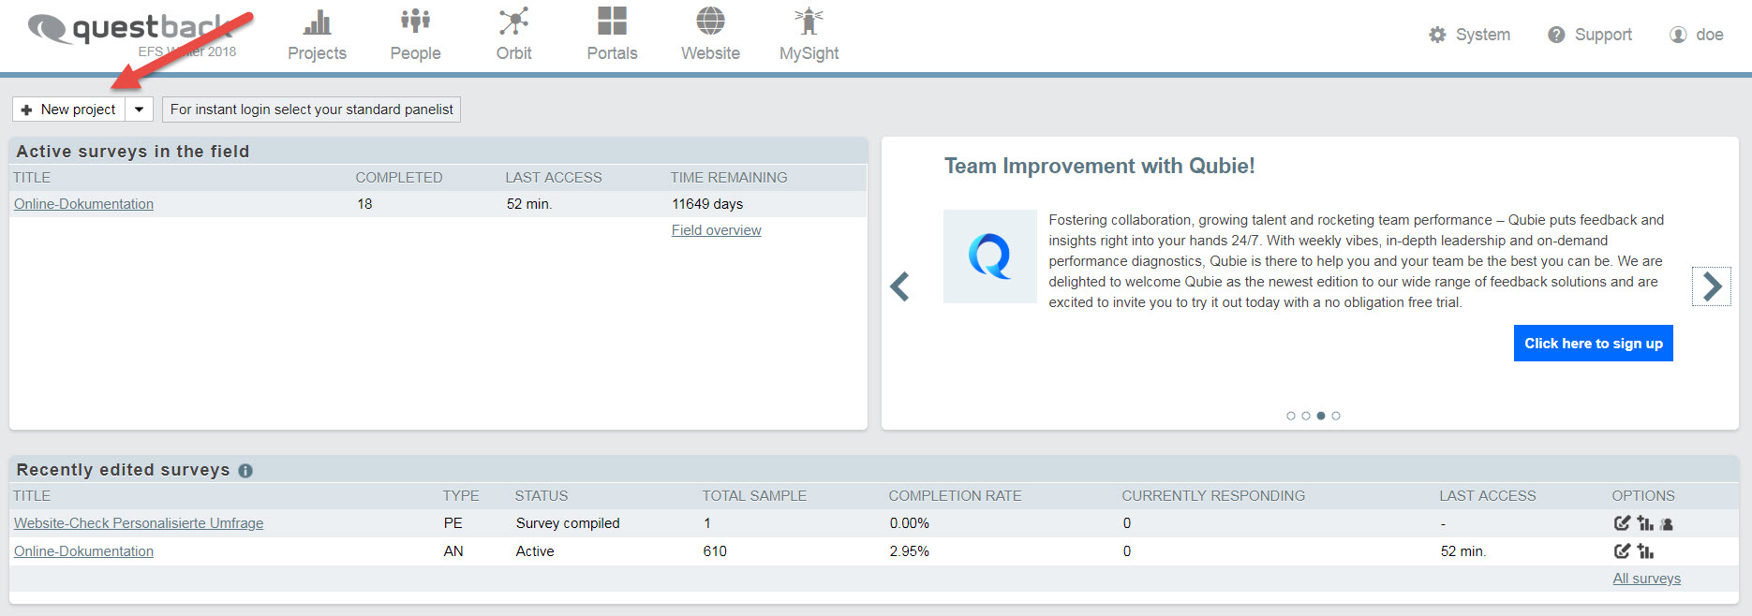Open the Website module icon
The width and height of the screenshot is (1752, 616).
(710, 22)
